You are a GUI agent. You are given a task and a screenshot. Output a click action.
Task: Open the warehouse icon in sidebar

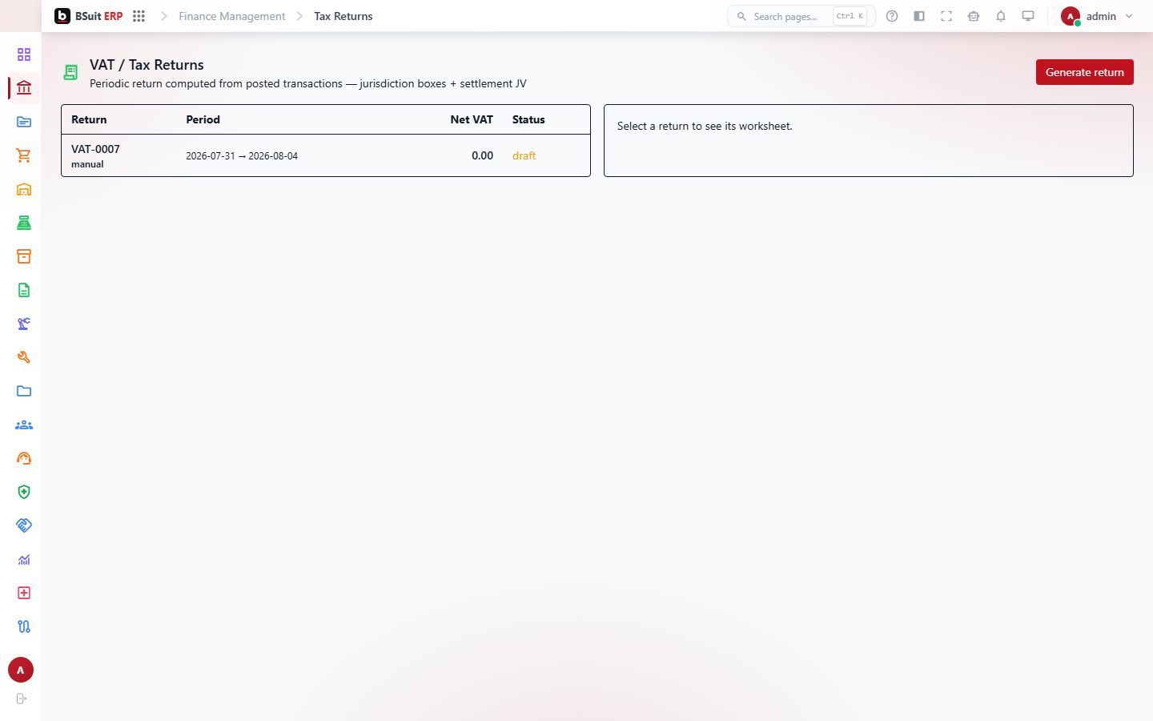coord(24,189)
